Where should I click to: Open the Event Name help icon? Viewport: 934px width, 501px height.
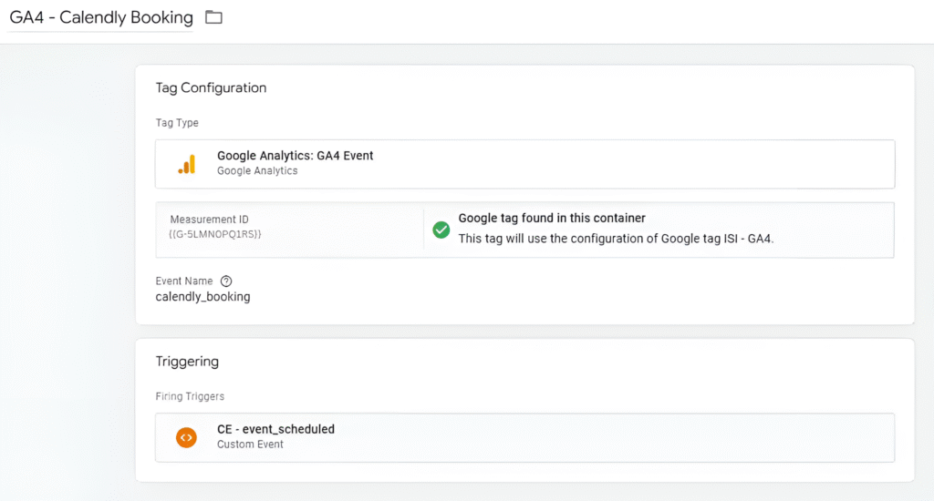coord(226,281)
